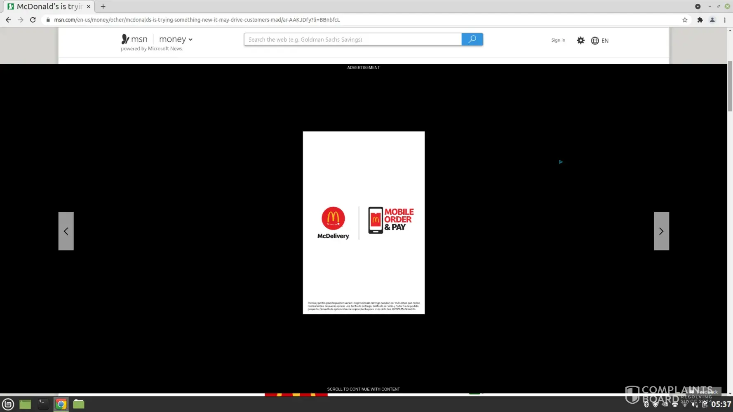Click the globe language icon

coord(594,40)
